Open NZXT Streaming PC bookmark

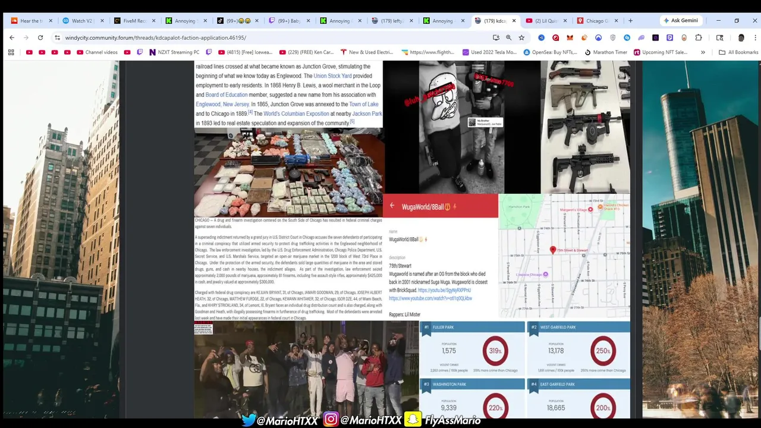point(174,52)
